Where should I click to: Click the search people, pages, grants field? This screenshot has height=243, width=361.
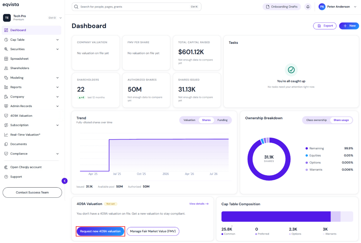(x=136, y=7)
